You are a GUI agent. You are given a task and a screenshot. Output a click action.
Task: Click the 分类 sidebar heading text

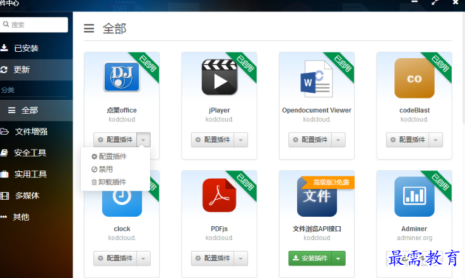pos(8,90)
